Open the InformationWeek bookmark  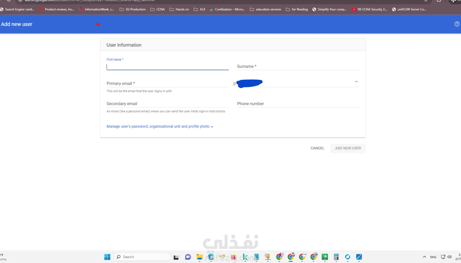point(97,9)
